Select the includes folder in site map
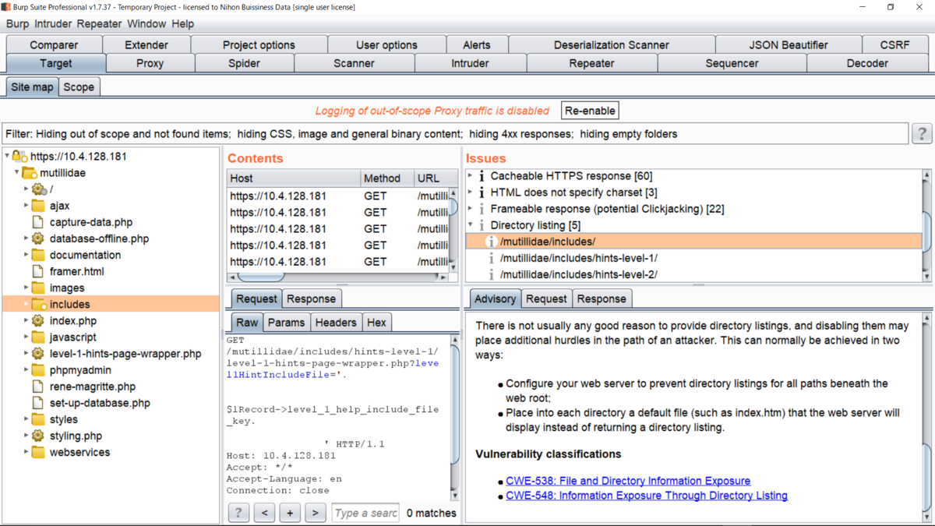The width and height of the screenshot is (935, 526). click(x=111, y=305)
